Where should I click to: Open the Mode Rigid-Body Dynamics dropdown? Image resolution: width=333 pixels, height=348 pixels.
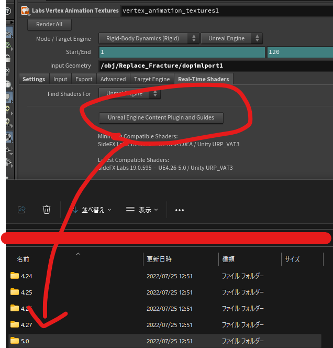149,38
